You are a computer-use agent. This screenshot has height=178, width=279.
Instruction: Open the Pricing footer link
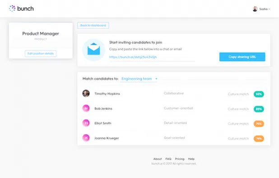click(180, 159)
